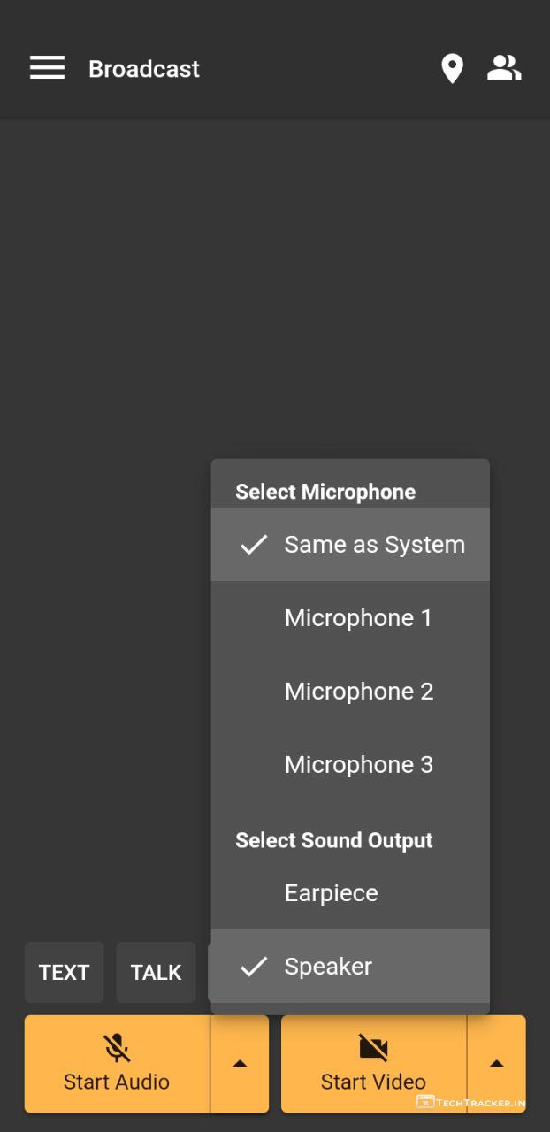Select Same as System microphone option
The image size is (550, 1132).
(374, 545)
